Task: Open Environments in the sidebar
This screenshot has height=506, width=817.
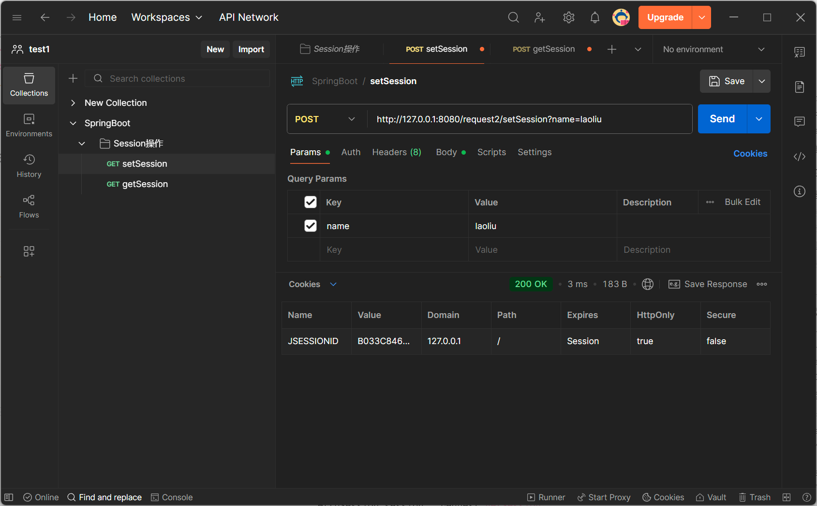Action: click(x=29, y=126)
